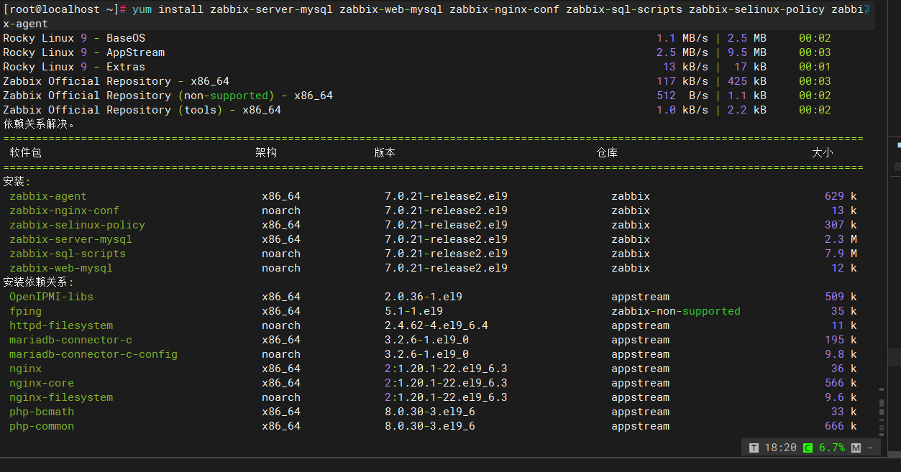Click zabbix-server-mysql in the yum command line

(271, 9)
